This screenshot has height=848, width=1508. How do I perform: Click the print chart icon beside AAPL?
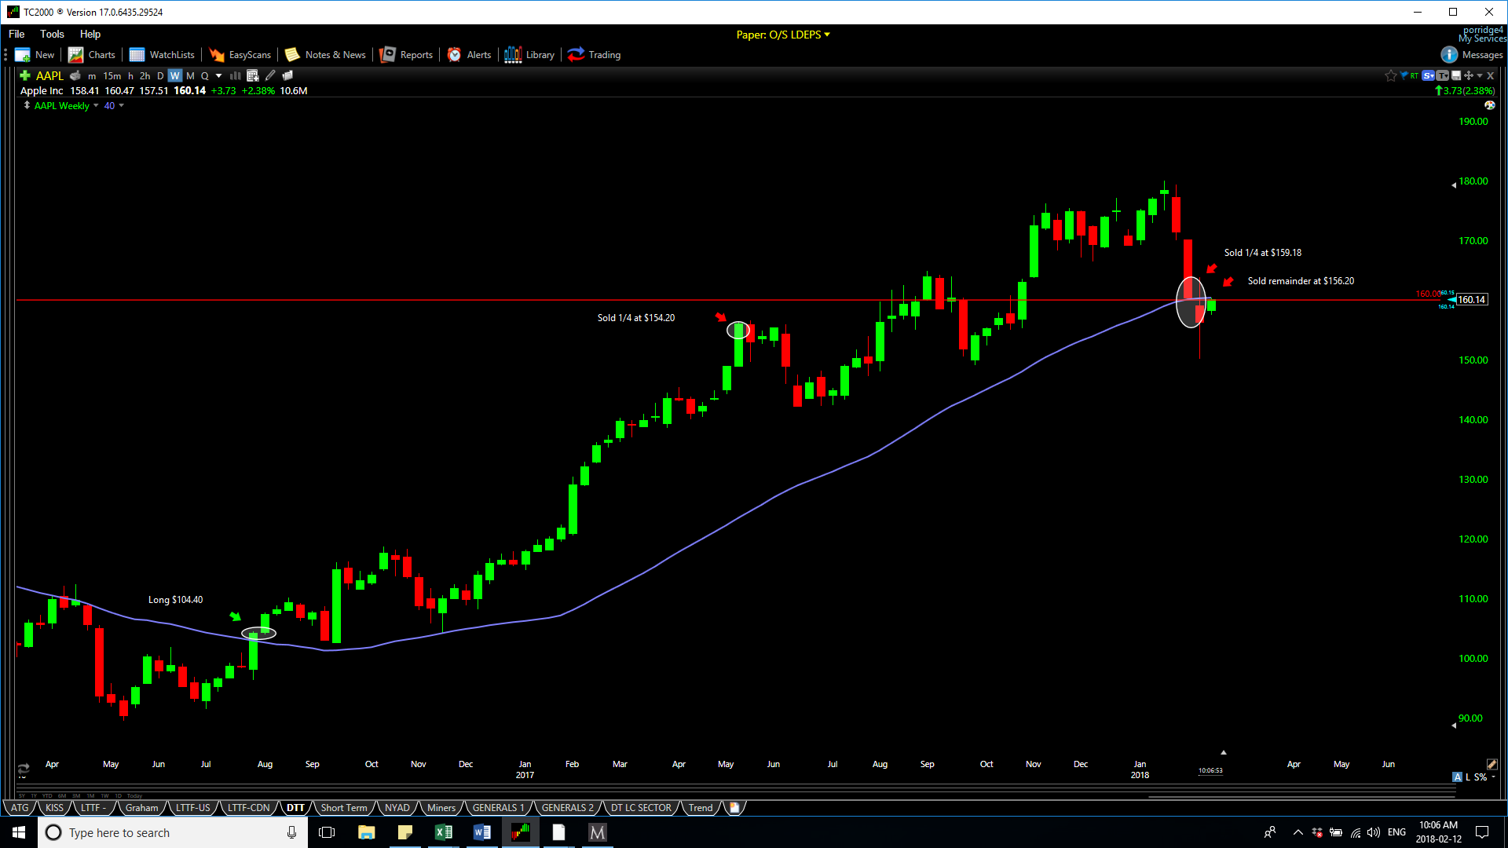point(75,76)
